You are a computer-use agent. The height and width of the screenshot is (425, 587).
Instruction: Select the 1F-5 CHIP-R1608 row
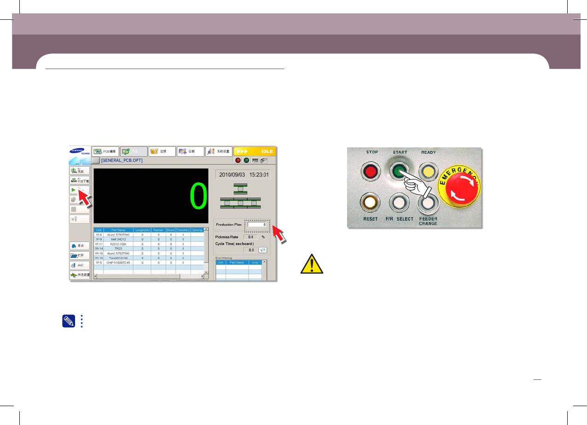148,262
